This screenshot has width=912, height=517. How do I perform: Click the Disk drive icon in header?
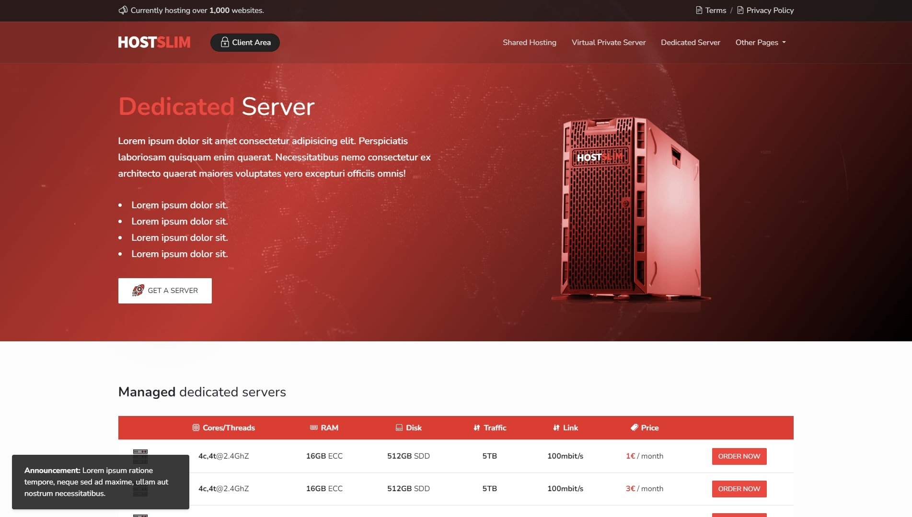pyautogui.click(x=399, y=427)
